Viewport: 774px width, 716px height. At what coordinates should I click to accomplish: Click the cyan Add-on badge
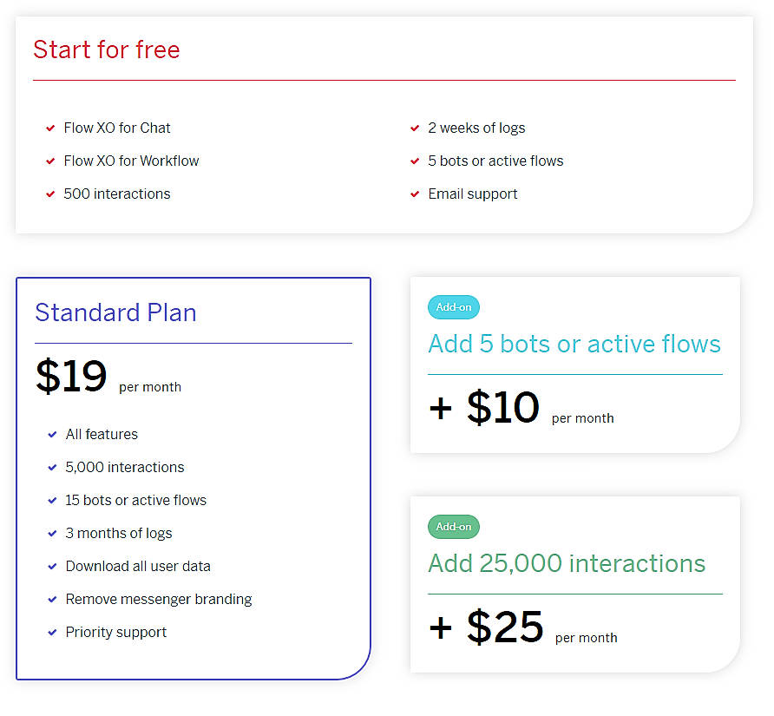(x=453, y=307)
